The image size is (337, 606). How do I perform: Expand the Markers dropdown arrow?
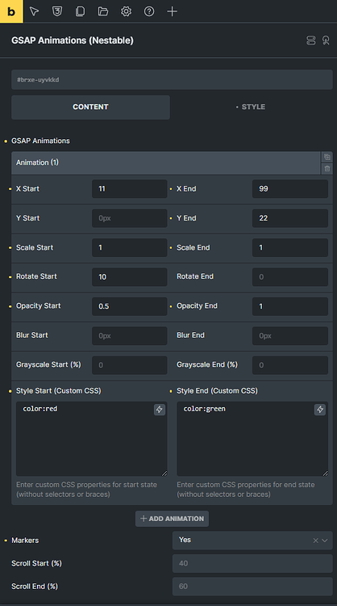pyautogui.click(x=325, y=541)
